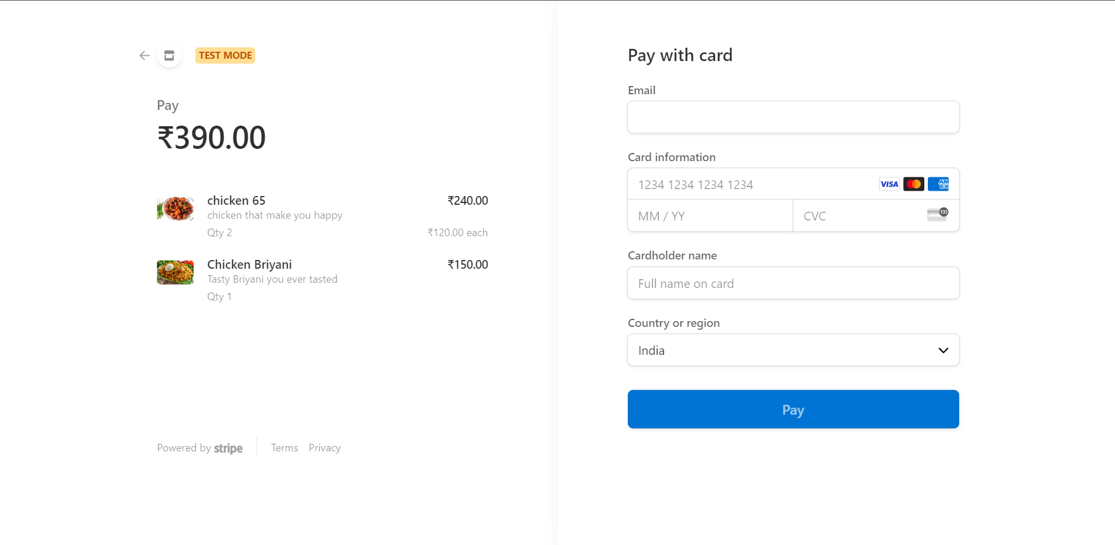This screenshot has height=545, width=1115.
Task: Open the Country or region dropdown
Action: 794,350
